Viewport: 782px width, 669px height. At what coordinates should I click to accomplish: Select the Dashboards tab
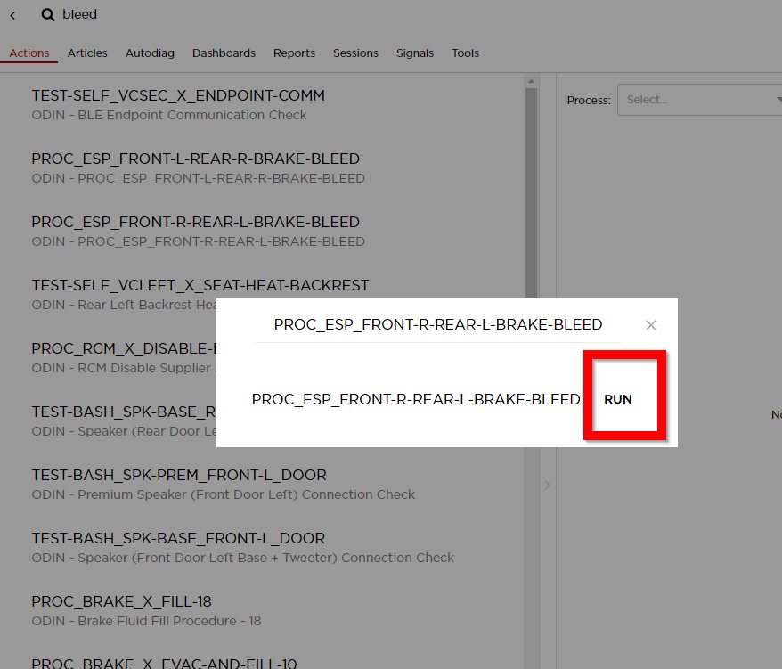pyautogui.click(x=224, y=53)
